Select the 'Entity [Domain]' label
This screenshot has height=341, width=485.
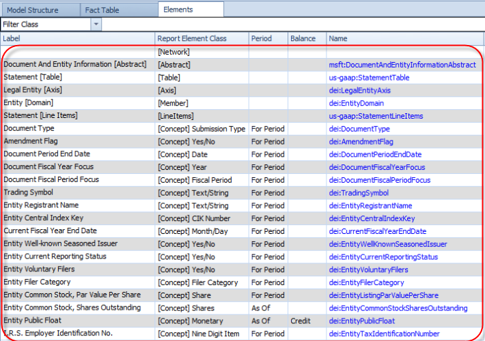pos(28,102)
